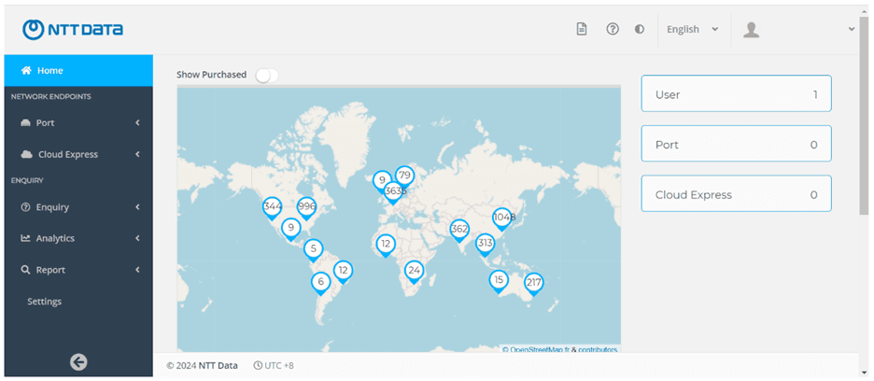Viewport: 874px width, 381px height.
Task: Expand the Analytics menu chevron
Action: pos(137,238)
